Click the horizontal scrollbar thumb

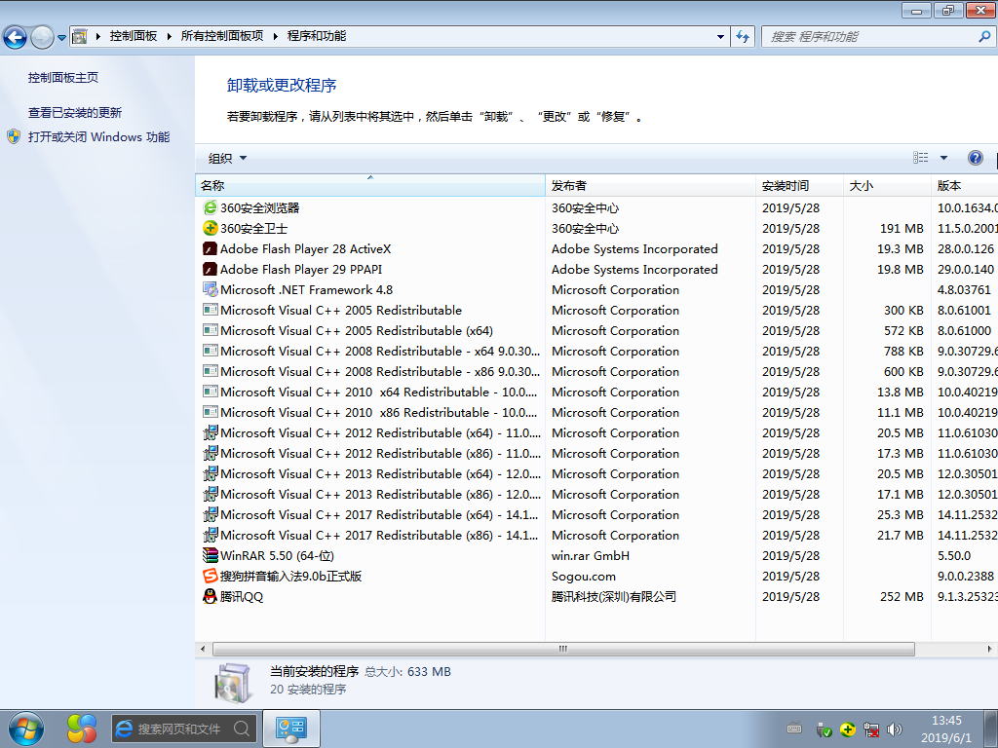pyautogui.click(x=563, y=649)
